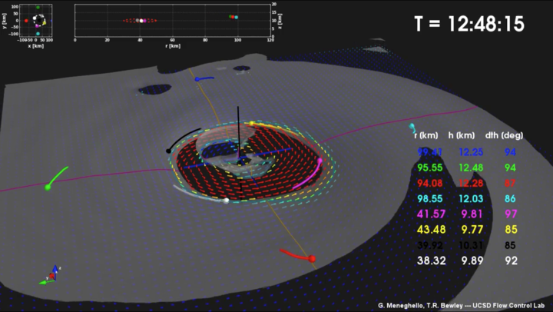Click the yellow balloon marker on the vortex rim
553x312 pixels.
[251, 122]
